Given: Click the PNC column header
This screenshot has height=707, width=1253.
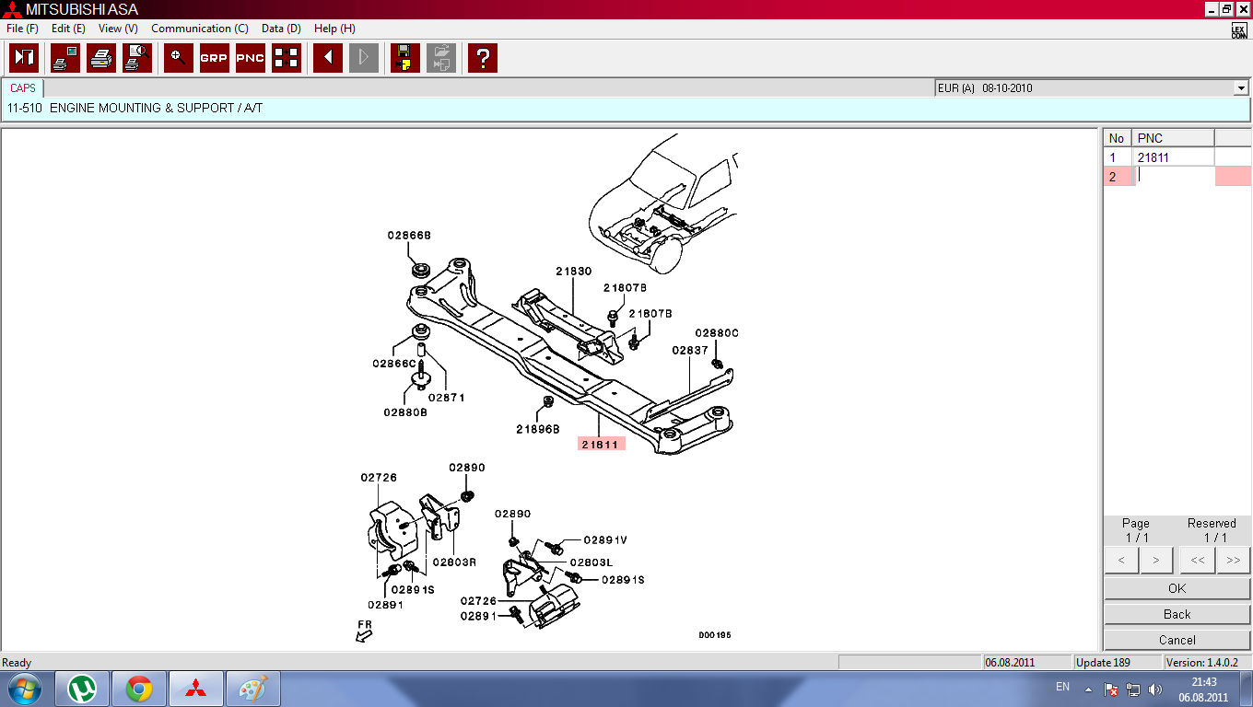Looking at the screenshot, I should pyautogui.click(x=1173, y=138).
